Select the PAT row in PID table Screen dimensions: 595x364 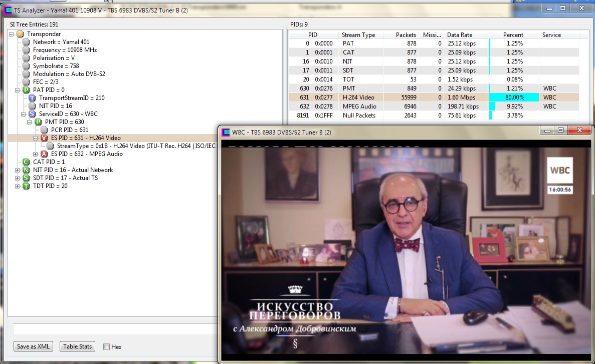click(x=434, y=43)
